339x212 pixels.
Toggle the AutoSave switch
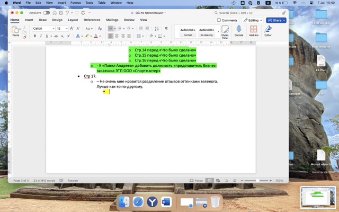pos(47,12)
